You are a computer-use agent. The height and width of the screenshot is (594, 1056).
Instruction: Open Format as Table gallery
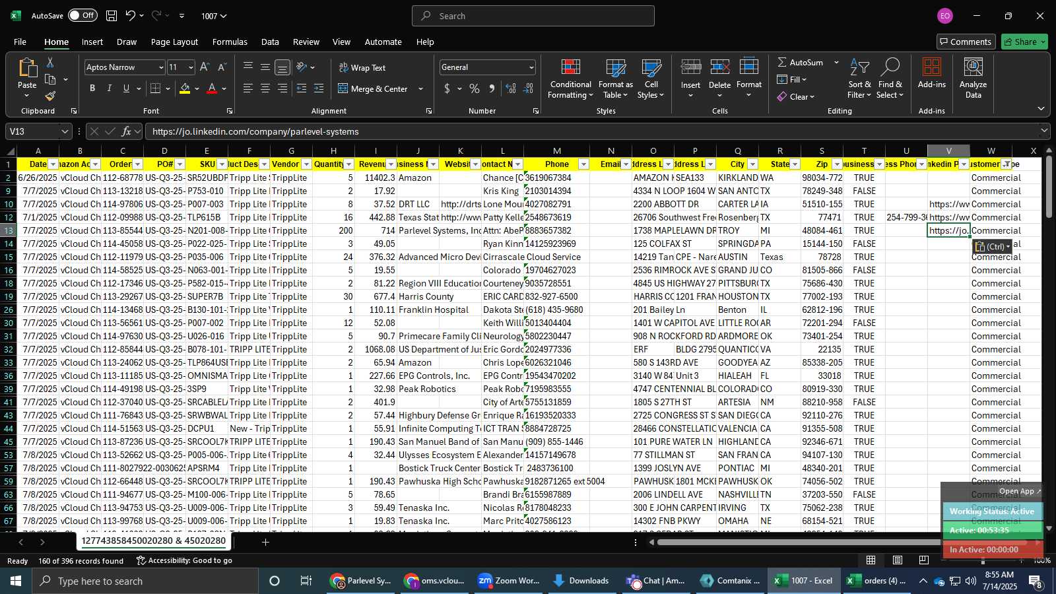click(615, 79)
